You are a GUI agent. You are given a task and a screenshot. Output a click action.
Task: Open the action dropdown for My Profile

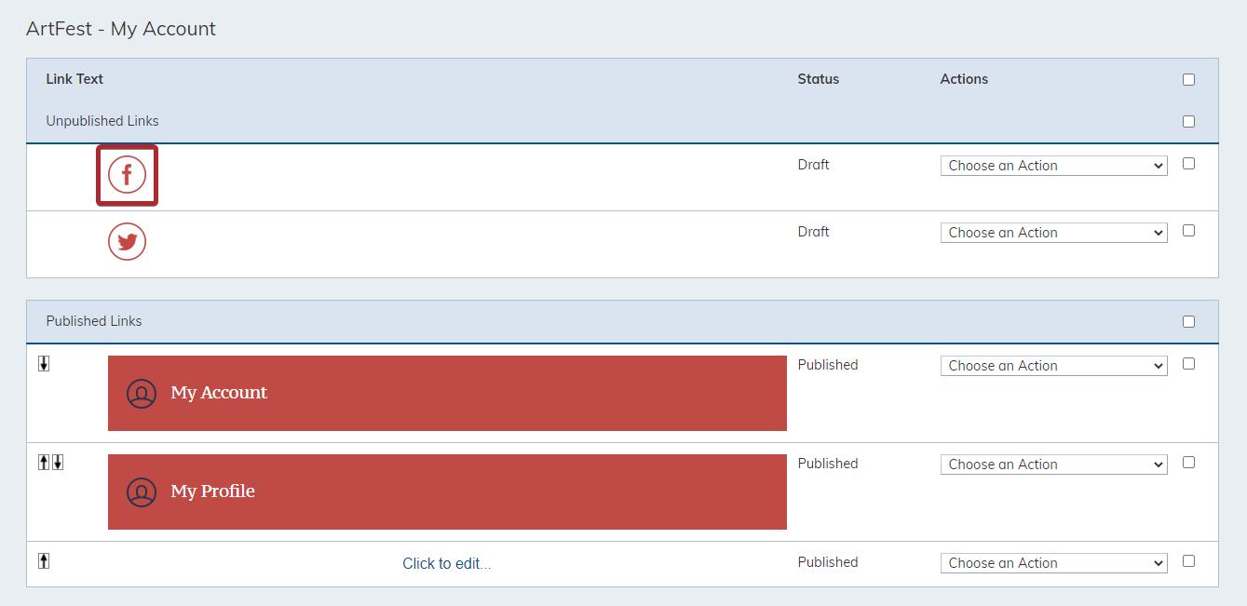[x=1053, y=465]
